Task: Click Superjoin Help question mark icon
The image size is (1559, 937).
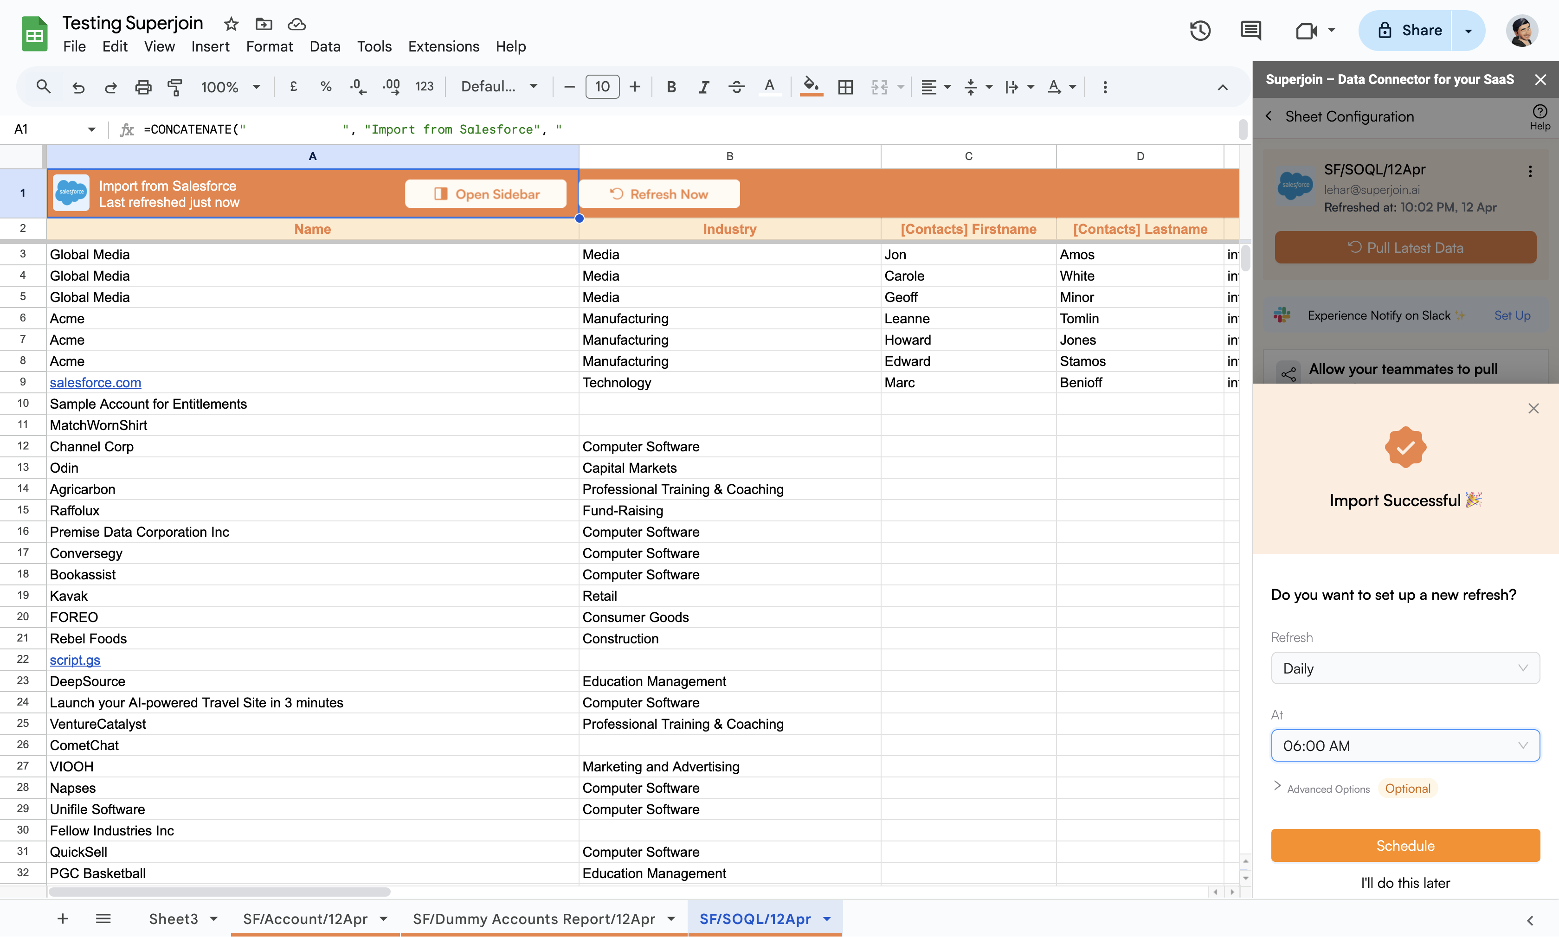Action: (1540, 112)
